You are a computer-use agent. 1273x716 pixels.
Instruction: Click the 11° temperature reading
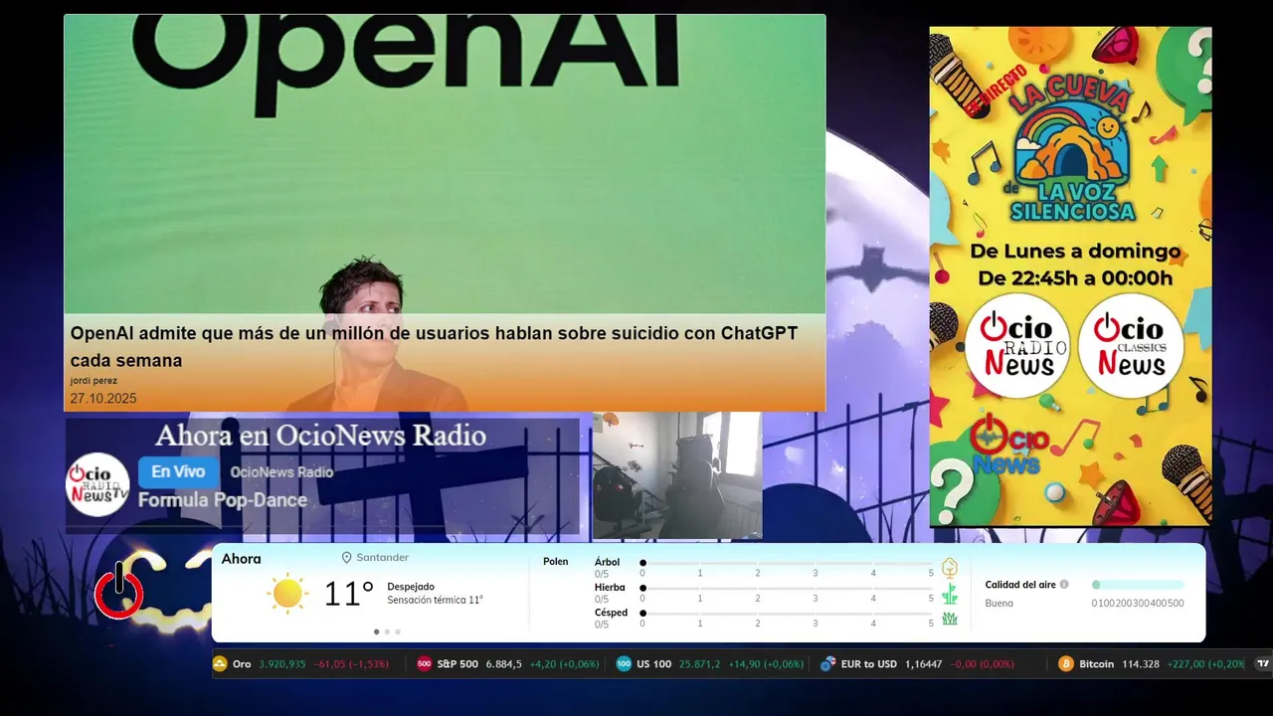coord(349,595)
